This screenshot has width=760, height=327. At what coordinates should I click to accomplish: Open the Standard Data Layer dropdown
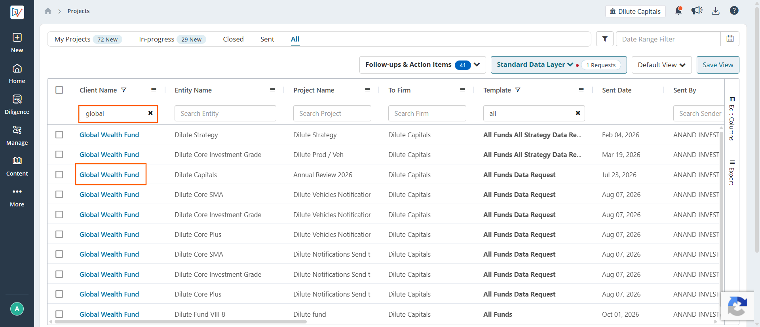point(535,65)
